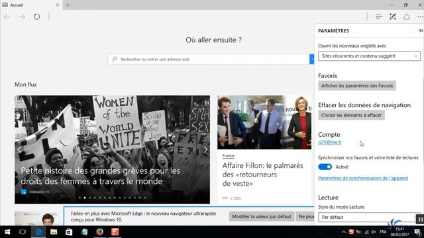Click the 'PARAMÈTRES' panel title
This screenshot has width=424, height=238.
click(x=333, y=31)
